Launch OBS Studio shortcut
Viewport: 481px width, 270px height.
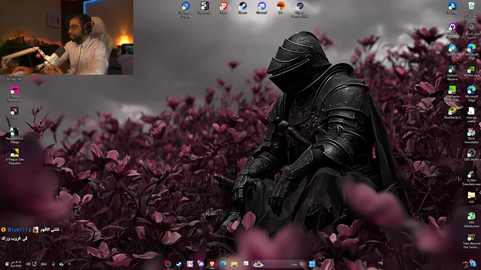[471, 155]
